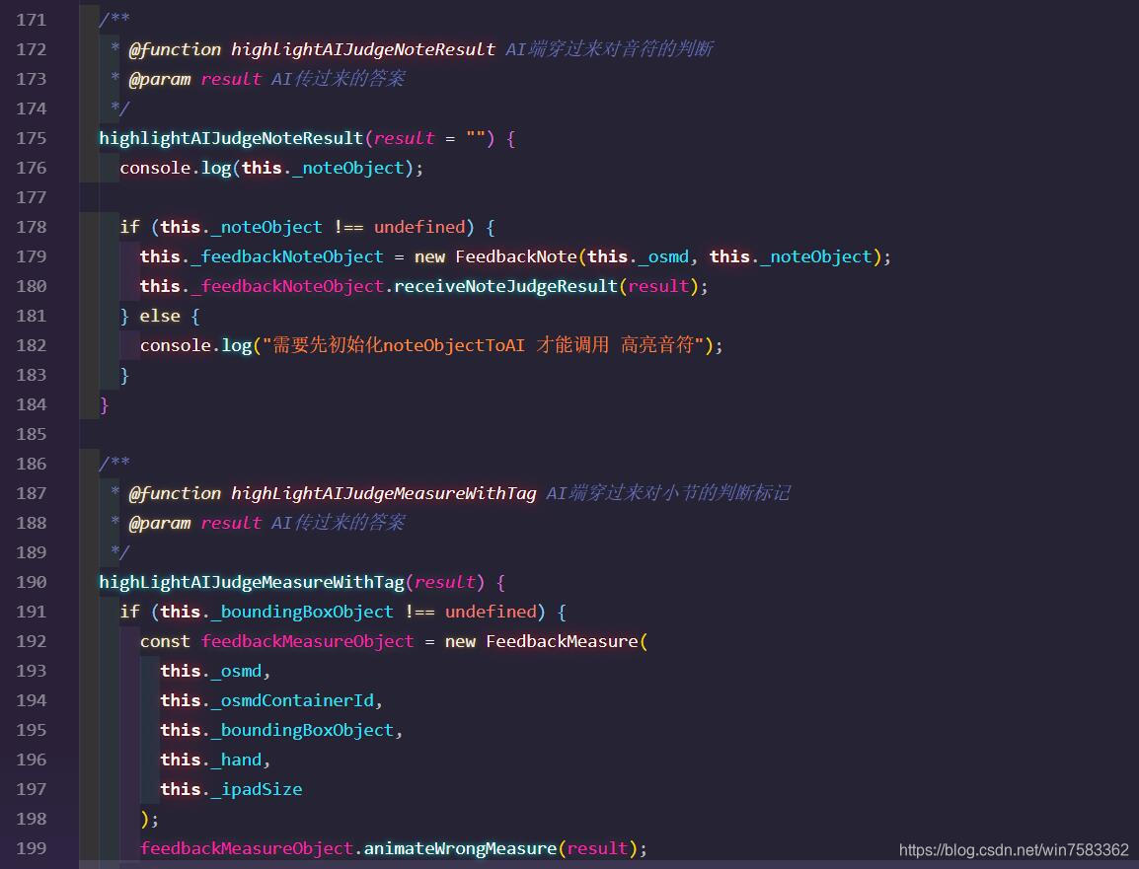Image resolution: width=1139 pixels, height=869 pixels.
Task: Click '@param' on line 173
Action: 160,79
